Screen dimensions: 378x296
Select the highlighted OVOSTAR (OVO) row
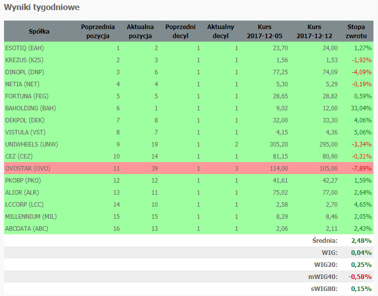(x=27, y=169)
